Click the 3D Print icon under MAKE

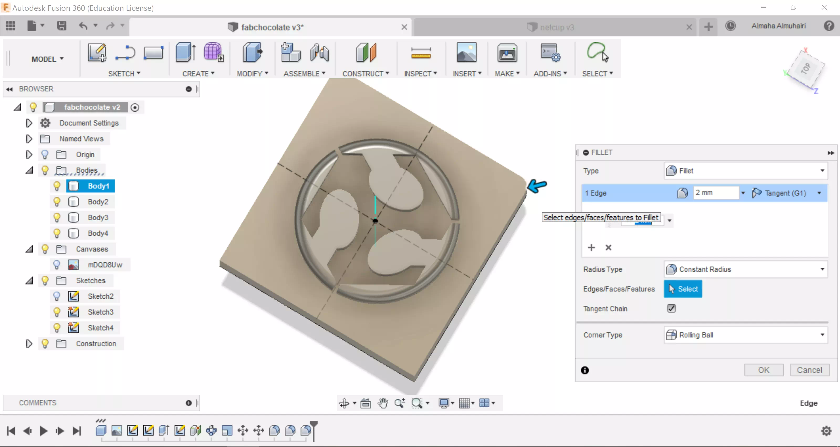click(507, 53)
